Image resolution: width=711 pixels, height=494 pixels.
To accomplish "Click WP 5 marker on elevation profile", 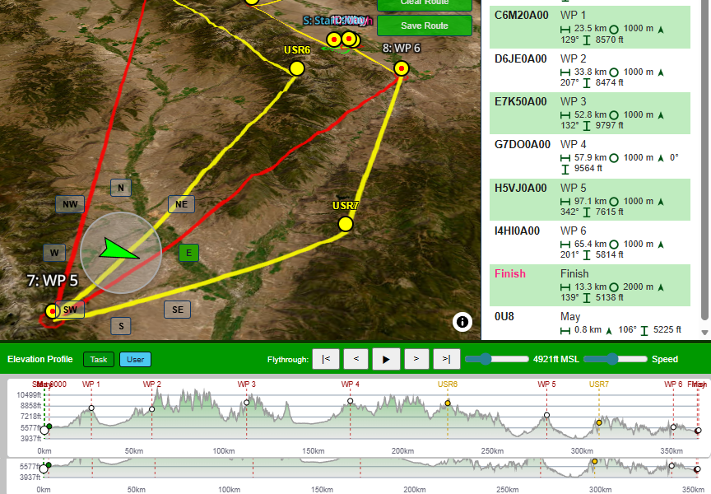I will (547, 415).
